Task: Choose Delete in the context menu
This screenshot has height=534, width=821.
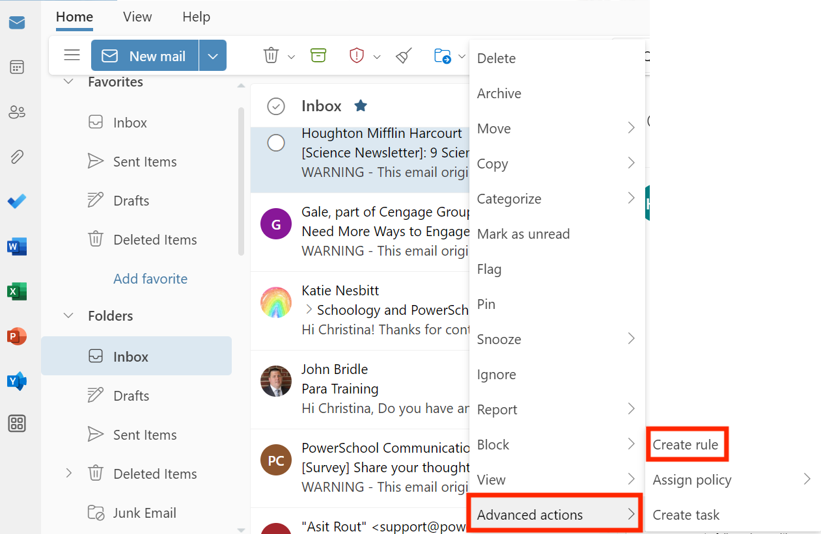Action: tap(557, 59)
